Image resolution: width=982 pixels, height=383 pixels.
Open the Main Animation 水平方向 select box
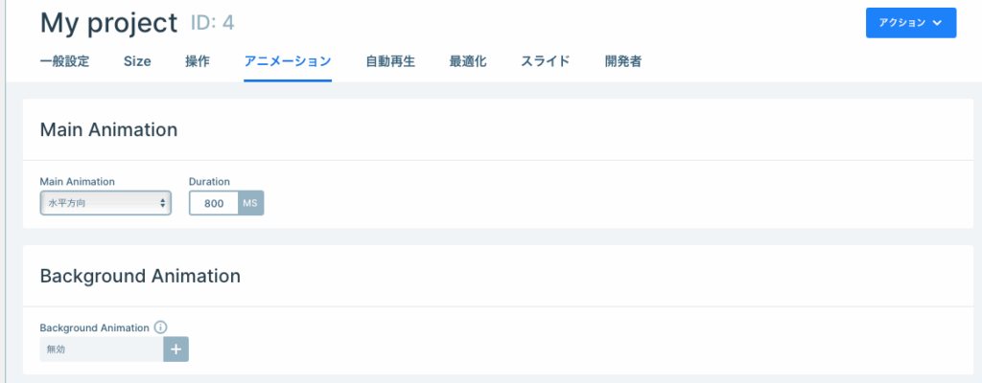click(x=105, y=203)
